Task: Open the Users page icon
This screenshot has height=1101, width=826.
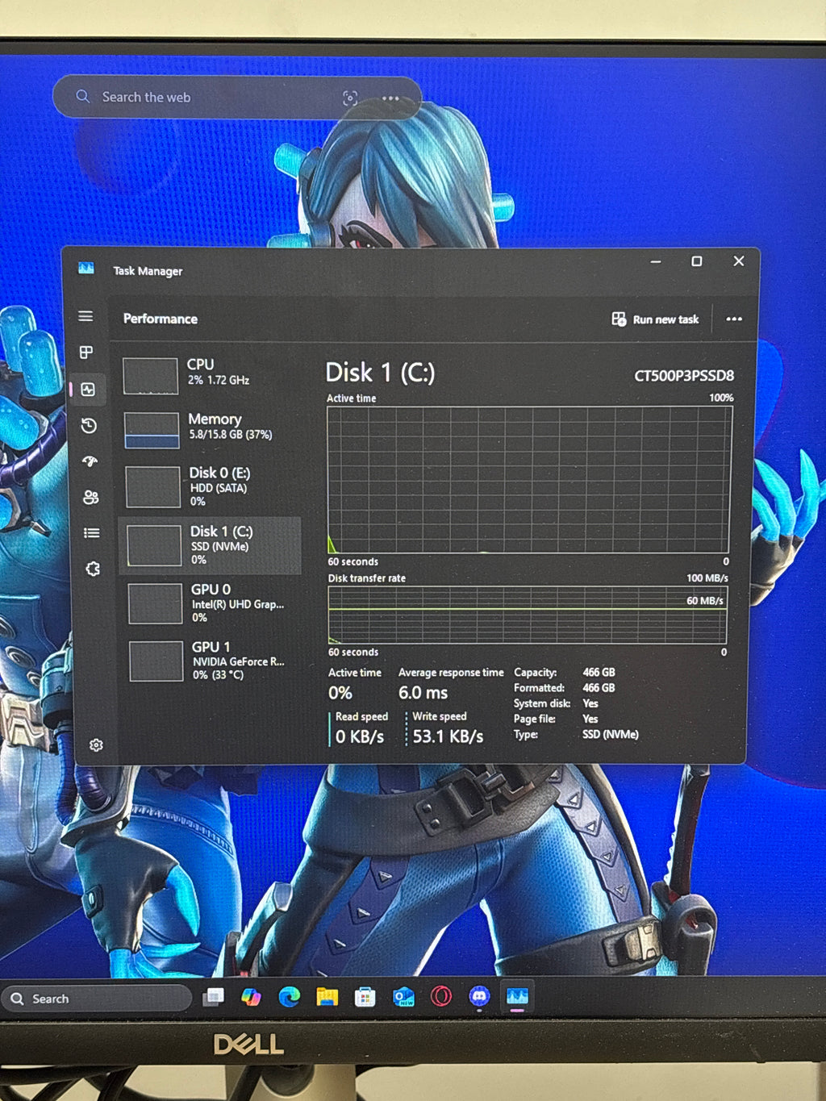Action: pyautogui.click(x=90, y=497)
